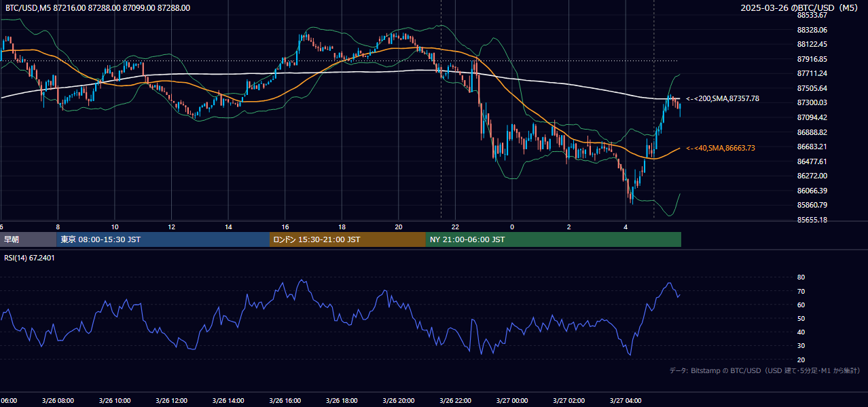
Task: Click hour tick 20 under price chart
Action: click(399, 227)
